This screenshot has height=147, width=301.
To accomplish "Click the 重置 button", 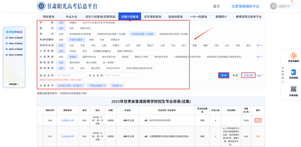I will pyautogui.click(x=235, y=76).
